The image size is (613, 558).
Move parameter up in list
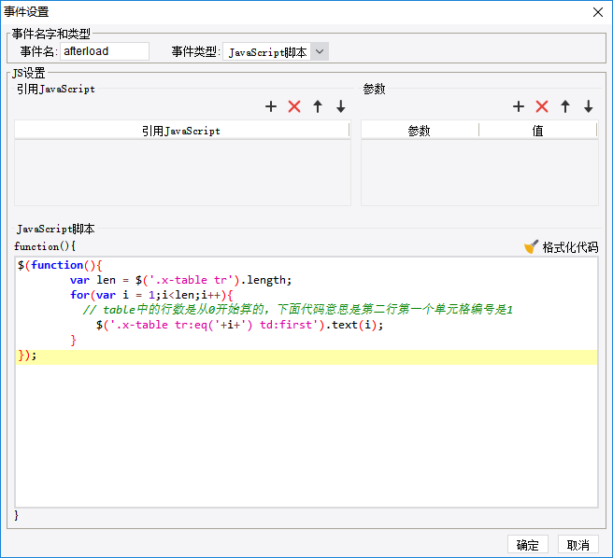565,106
